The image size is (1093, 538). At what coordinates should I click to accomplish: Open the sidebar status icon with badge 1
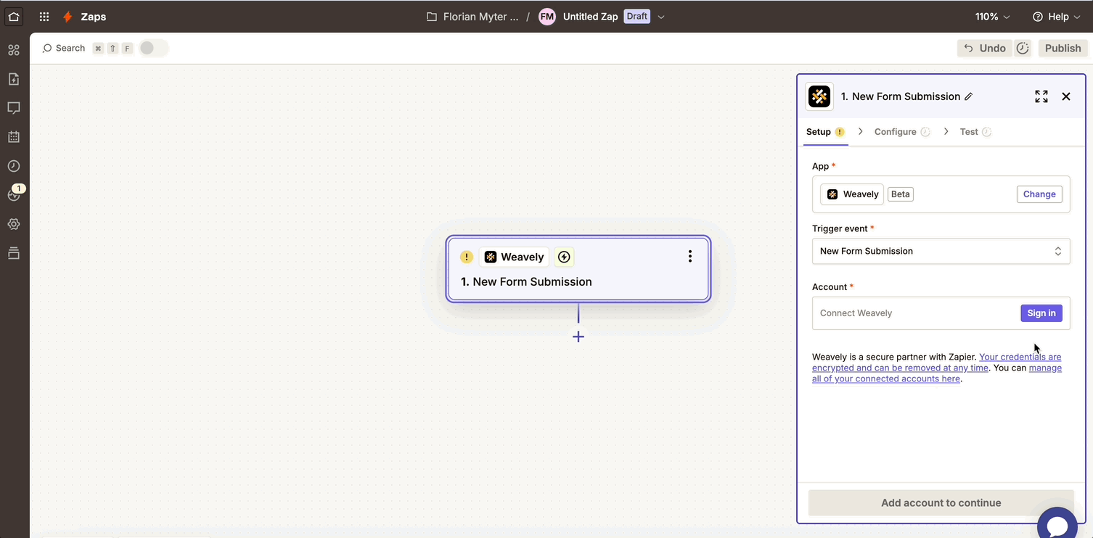[14, 194]
